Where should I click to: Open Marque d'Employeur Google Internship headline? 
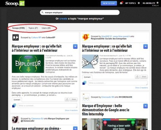click(106, 110)
